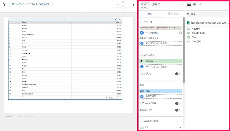
Task: Click クイック フィルタを追加 button
Action: tap(31, 4)
